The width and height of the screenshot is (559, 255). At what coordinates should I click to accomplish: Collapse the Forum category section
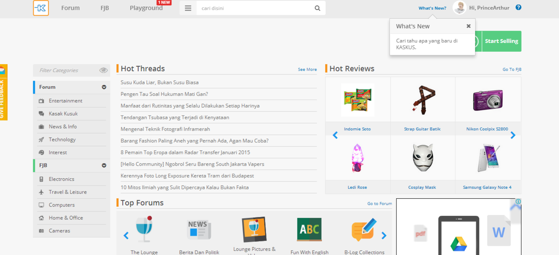coord(104,87)
